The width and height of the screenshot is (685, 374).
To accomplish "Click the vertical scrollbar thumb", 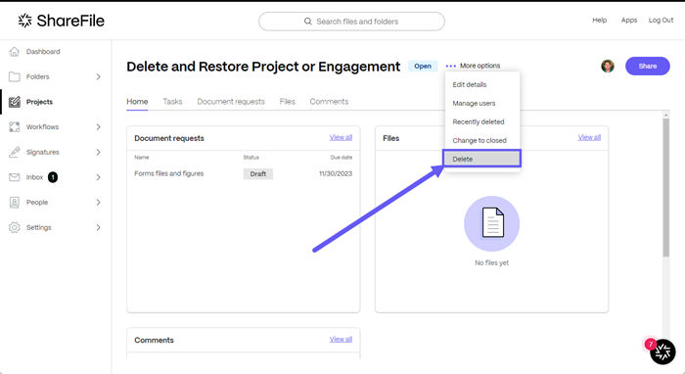I will pyautogui.click(x=665, y=188).
